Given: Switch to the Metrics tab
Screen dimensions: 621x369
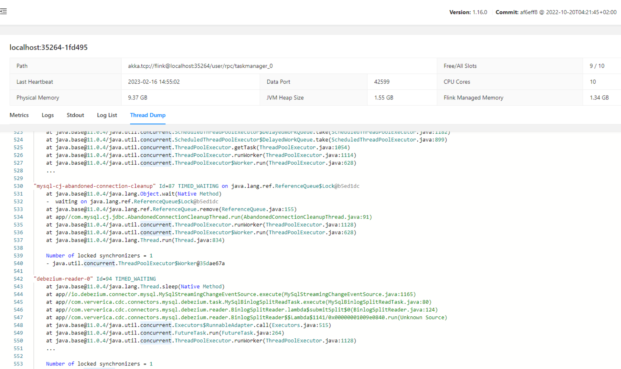Looking at the screenshot, I should (x=19, y=115).
